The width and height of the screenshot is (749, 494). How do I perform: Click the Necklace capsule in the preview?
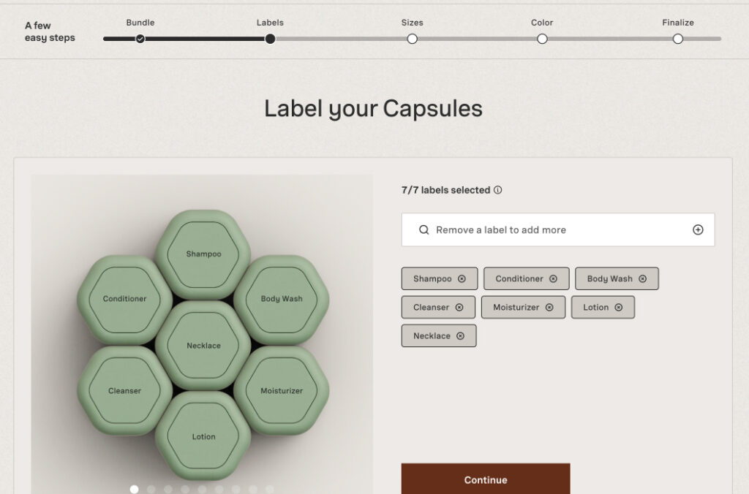coord(203,346)
